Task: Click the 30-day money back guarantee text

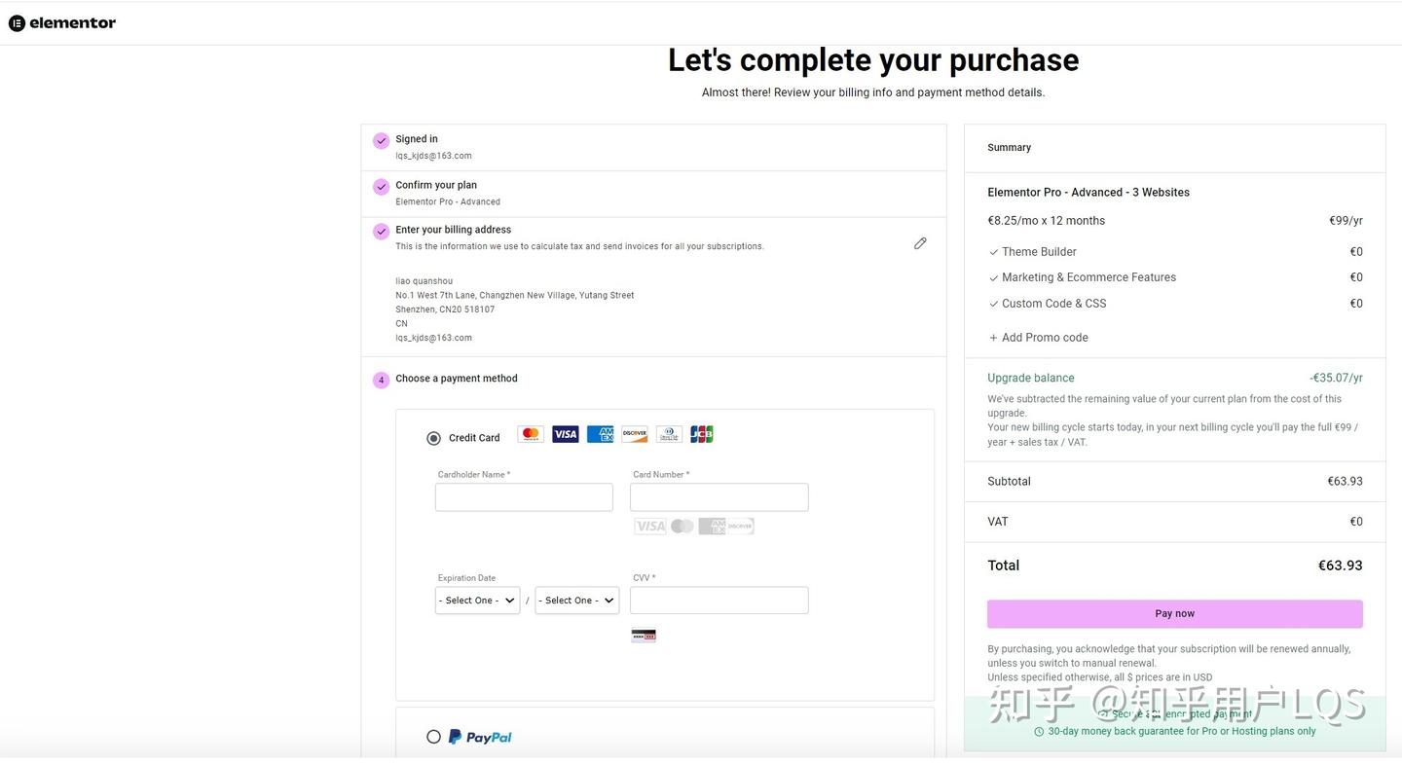Action: (x=1182, y=731)
